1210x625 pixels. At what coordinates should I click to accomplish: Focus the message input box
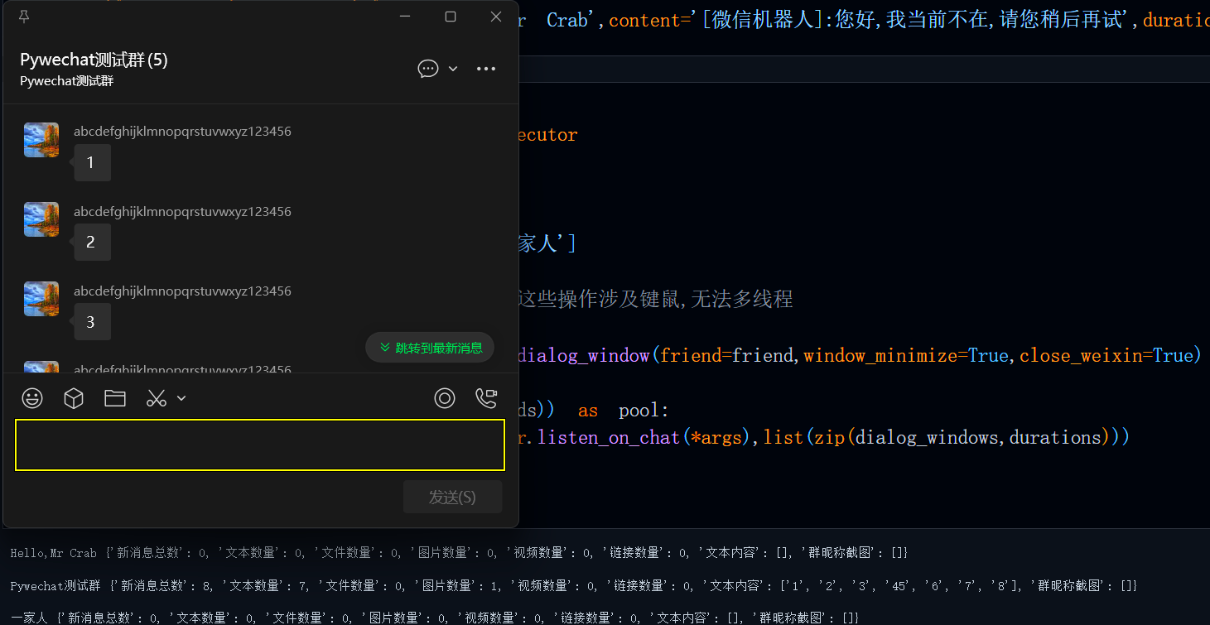pos(260,445)
